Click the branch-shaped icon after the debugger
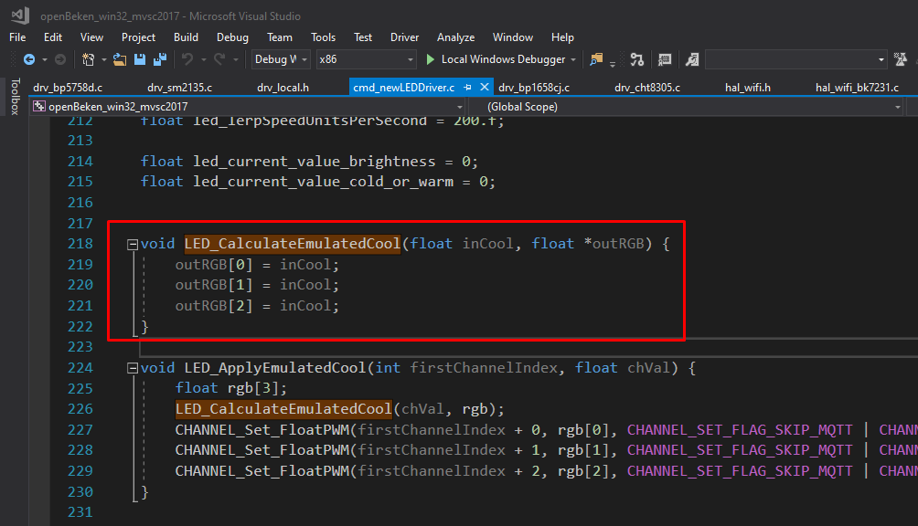The image size is (918, 526). [x=637, y=59]
